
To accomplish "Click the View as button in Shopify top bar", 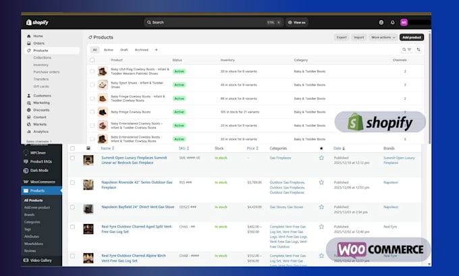I will click(296, 22).
